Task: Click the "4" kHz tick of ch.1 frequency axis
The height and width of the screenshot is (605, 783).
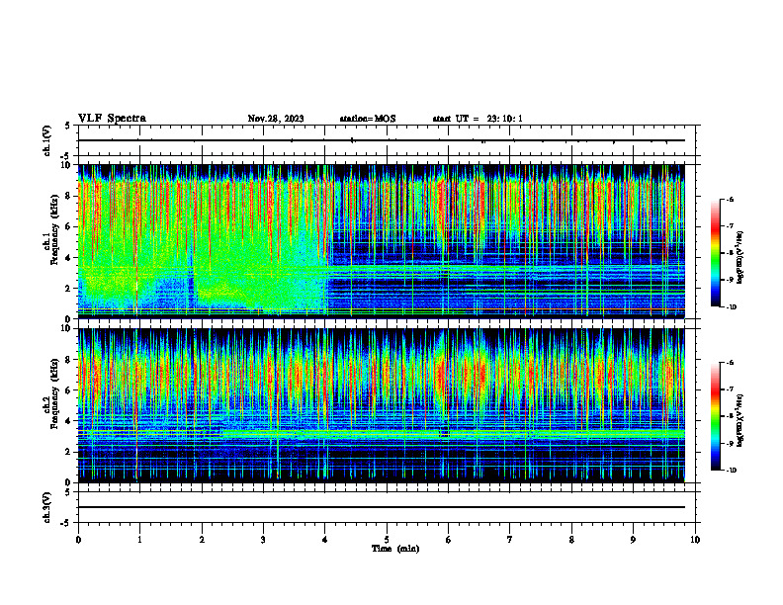Action: pyautogui.click(x=68, y=258)
